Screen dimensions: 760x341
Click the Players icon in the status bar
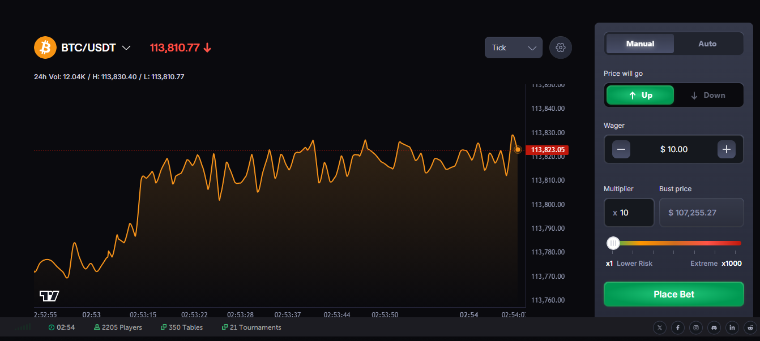pos(97,327)
